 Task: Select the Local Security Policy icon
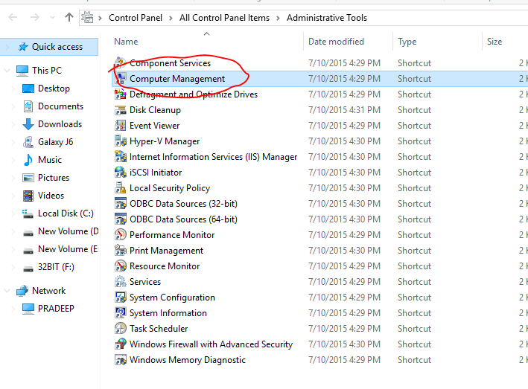120,188
